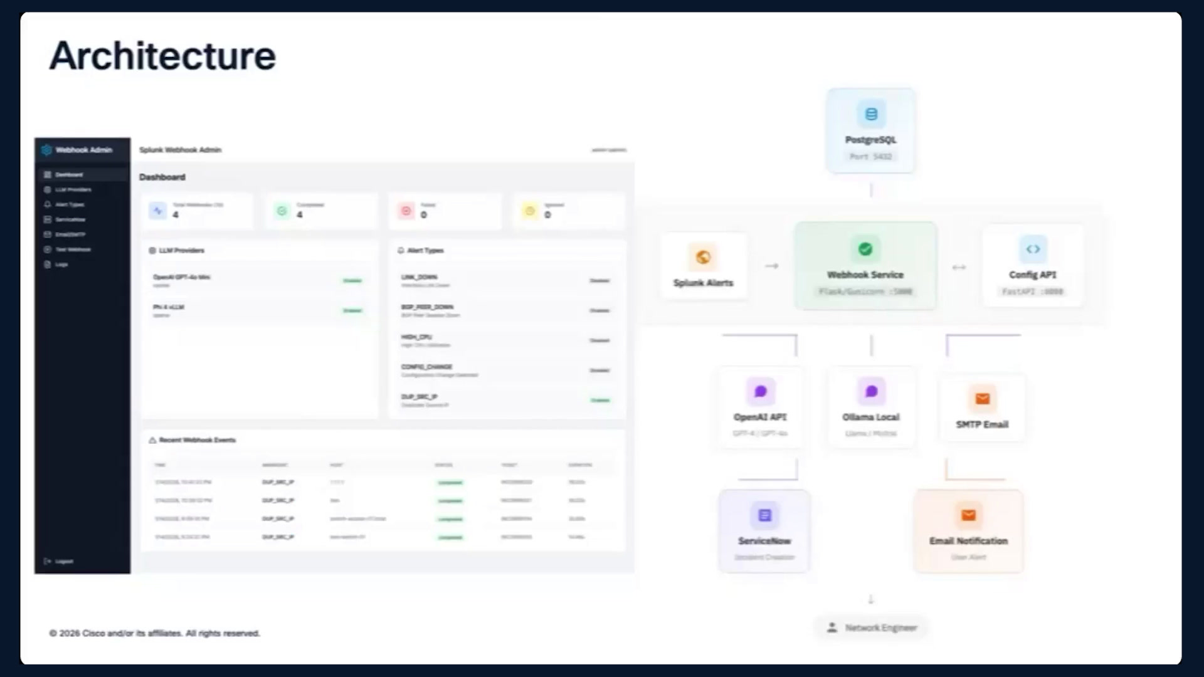
Task: Click the PostgreSQL database icon
Action: [x=871, y=114]
